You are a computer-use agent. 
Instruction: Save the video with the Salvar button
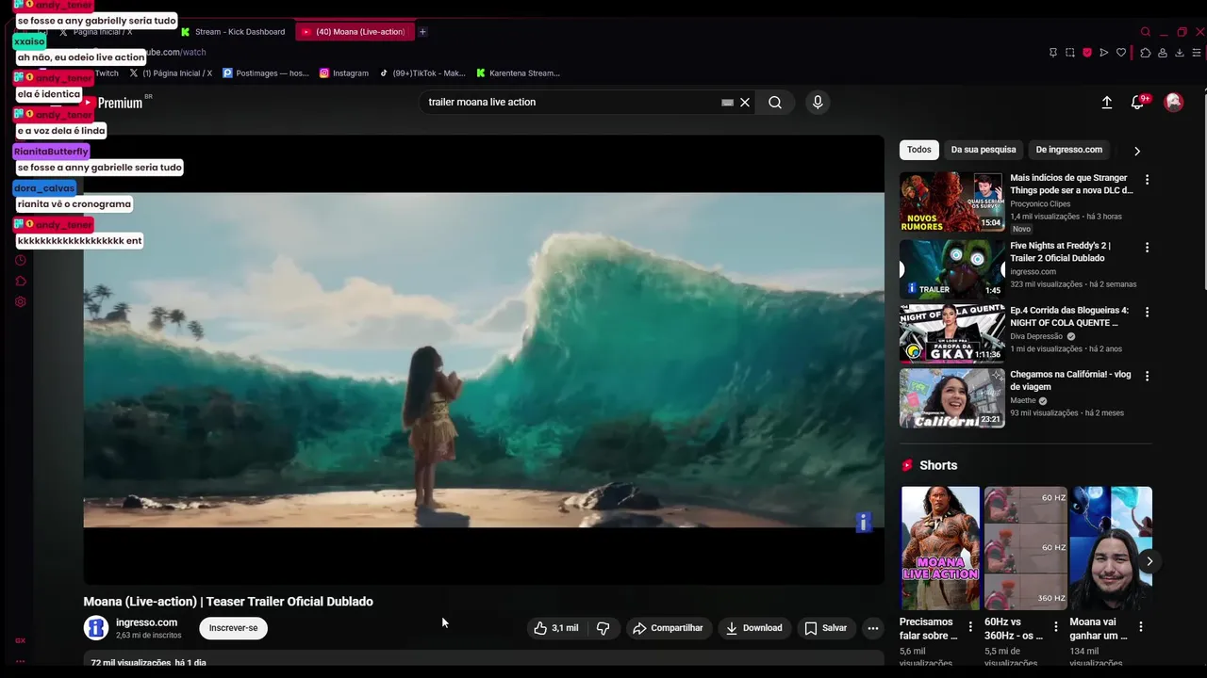[x=826, y=628]
